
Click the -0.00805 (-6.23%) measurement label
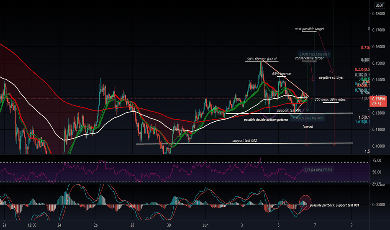(308, 118)
